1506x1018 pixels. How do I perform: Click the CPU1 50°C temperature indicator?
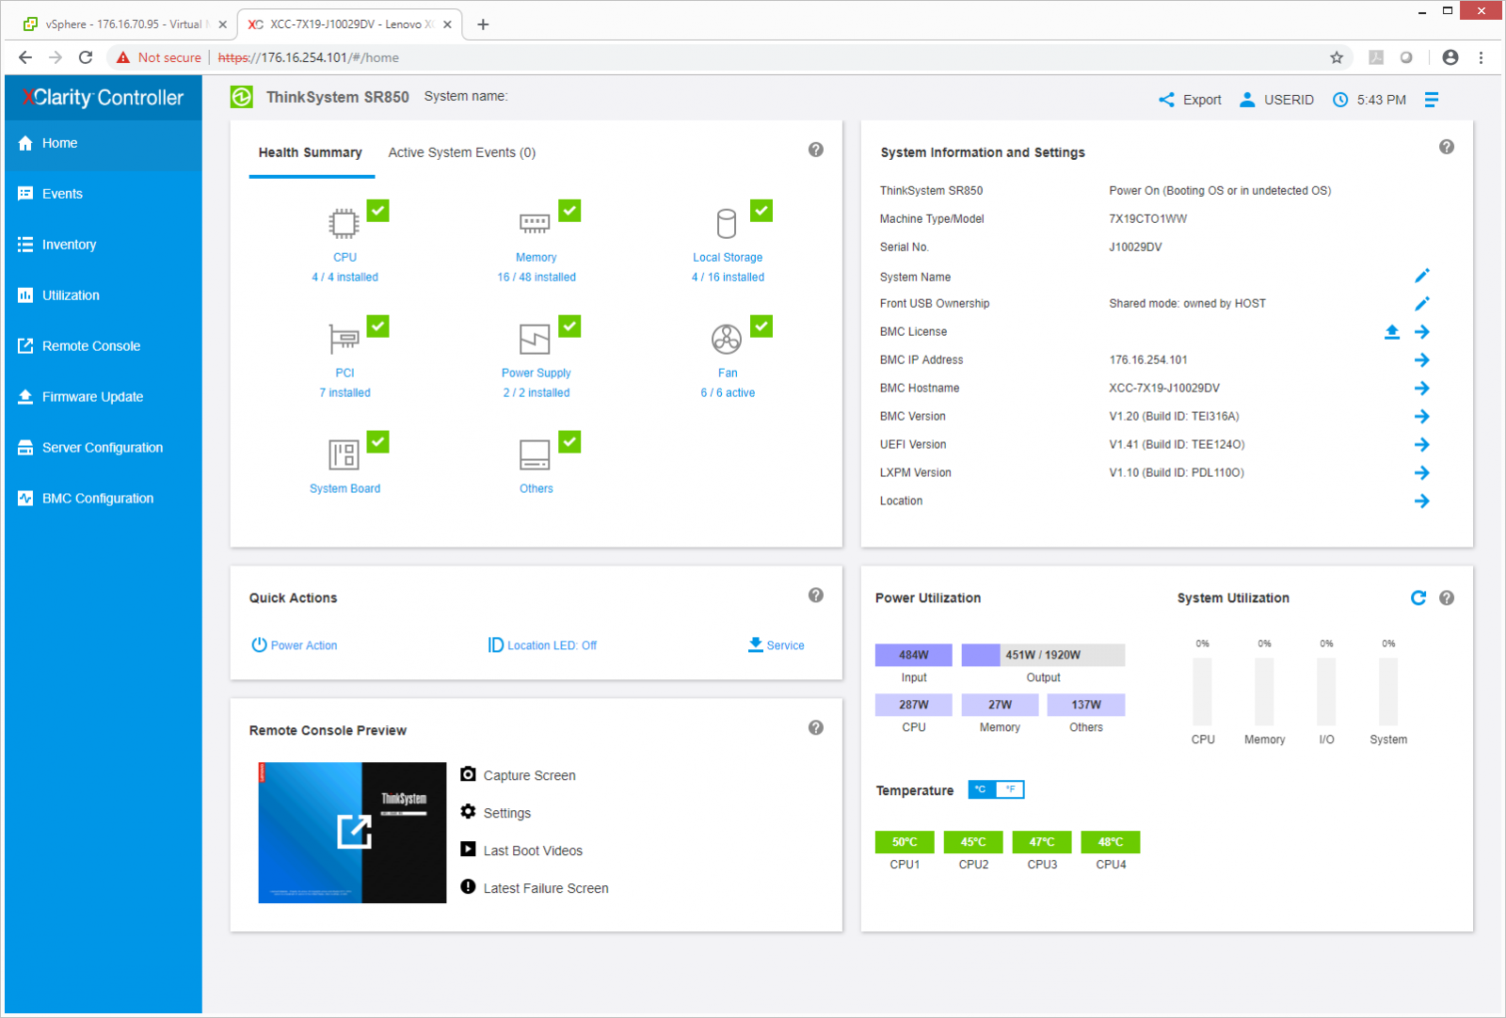click(905, 842)
